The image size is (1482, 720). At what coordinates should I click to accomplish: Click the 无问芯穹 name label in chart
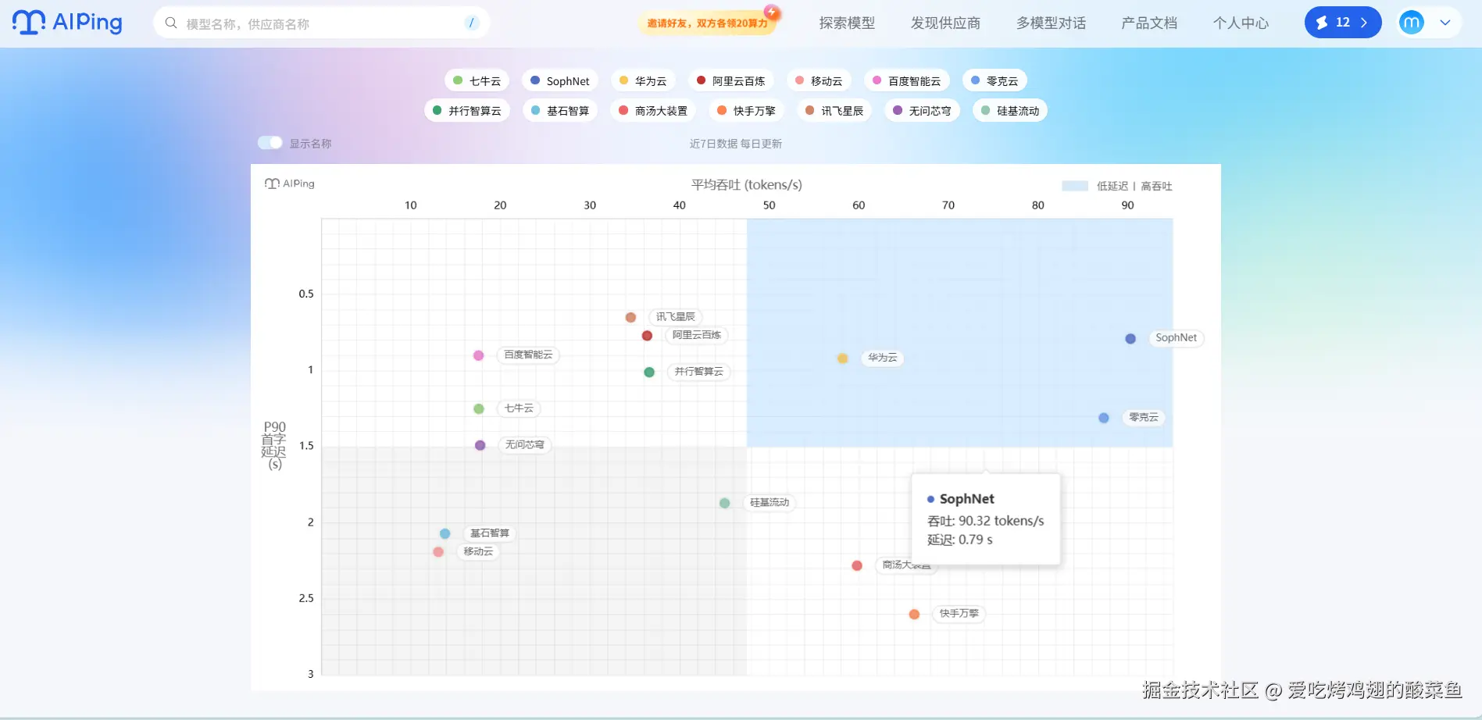click(x=524, y=444)
